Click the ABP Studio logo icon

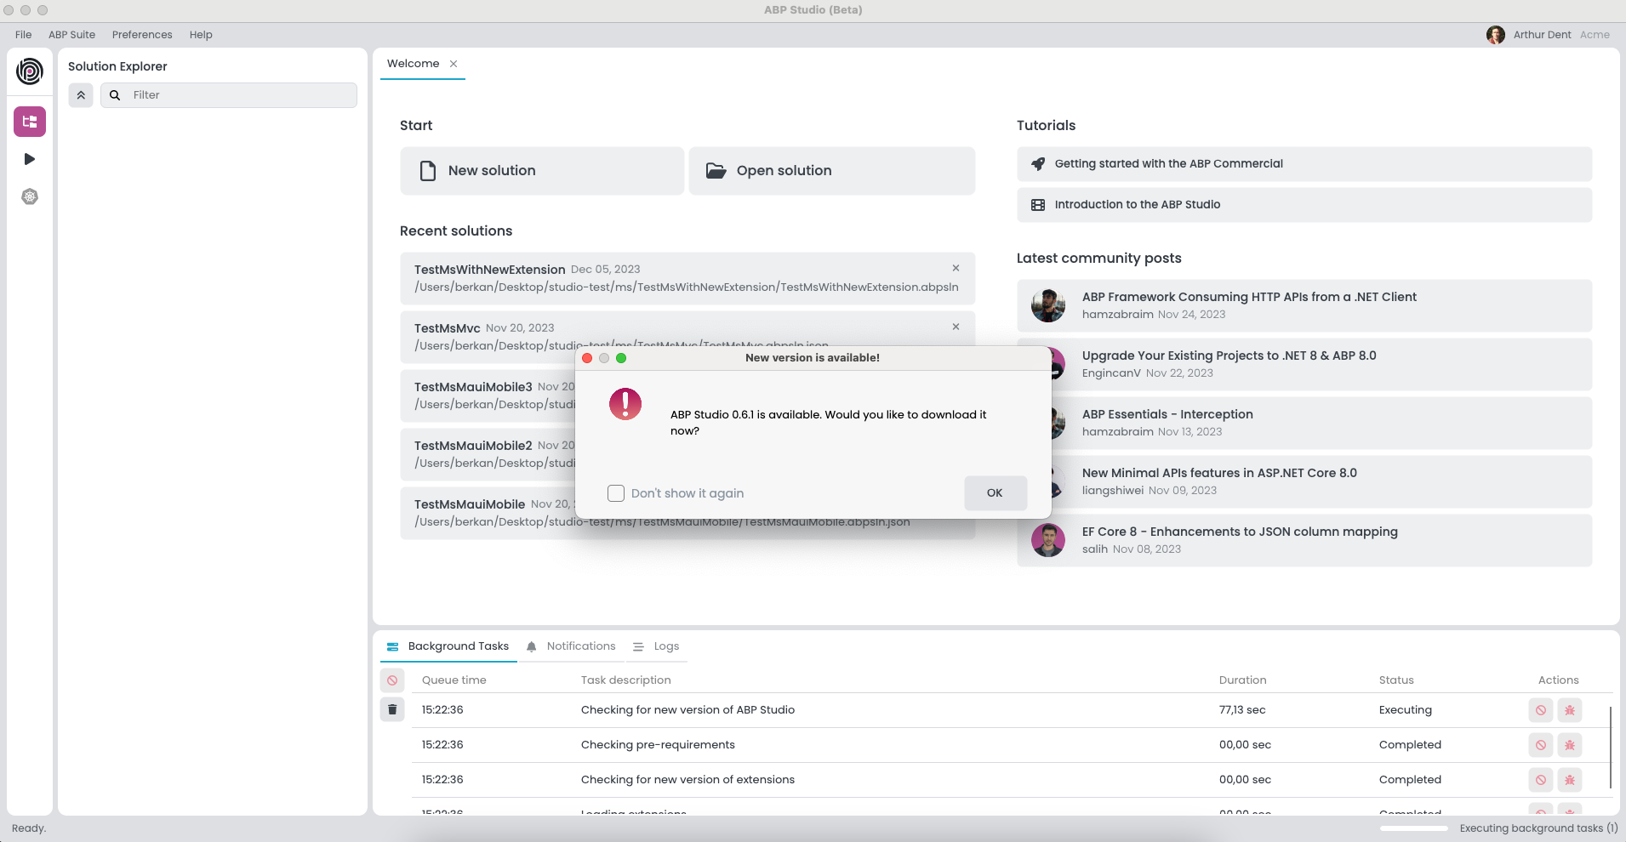coord(29,71)
